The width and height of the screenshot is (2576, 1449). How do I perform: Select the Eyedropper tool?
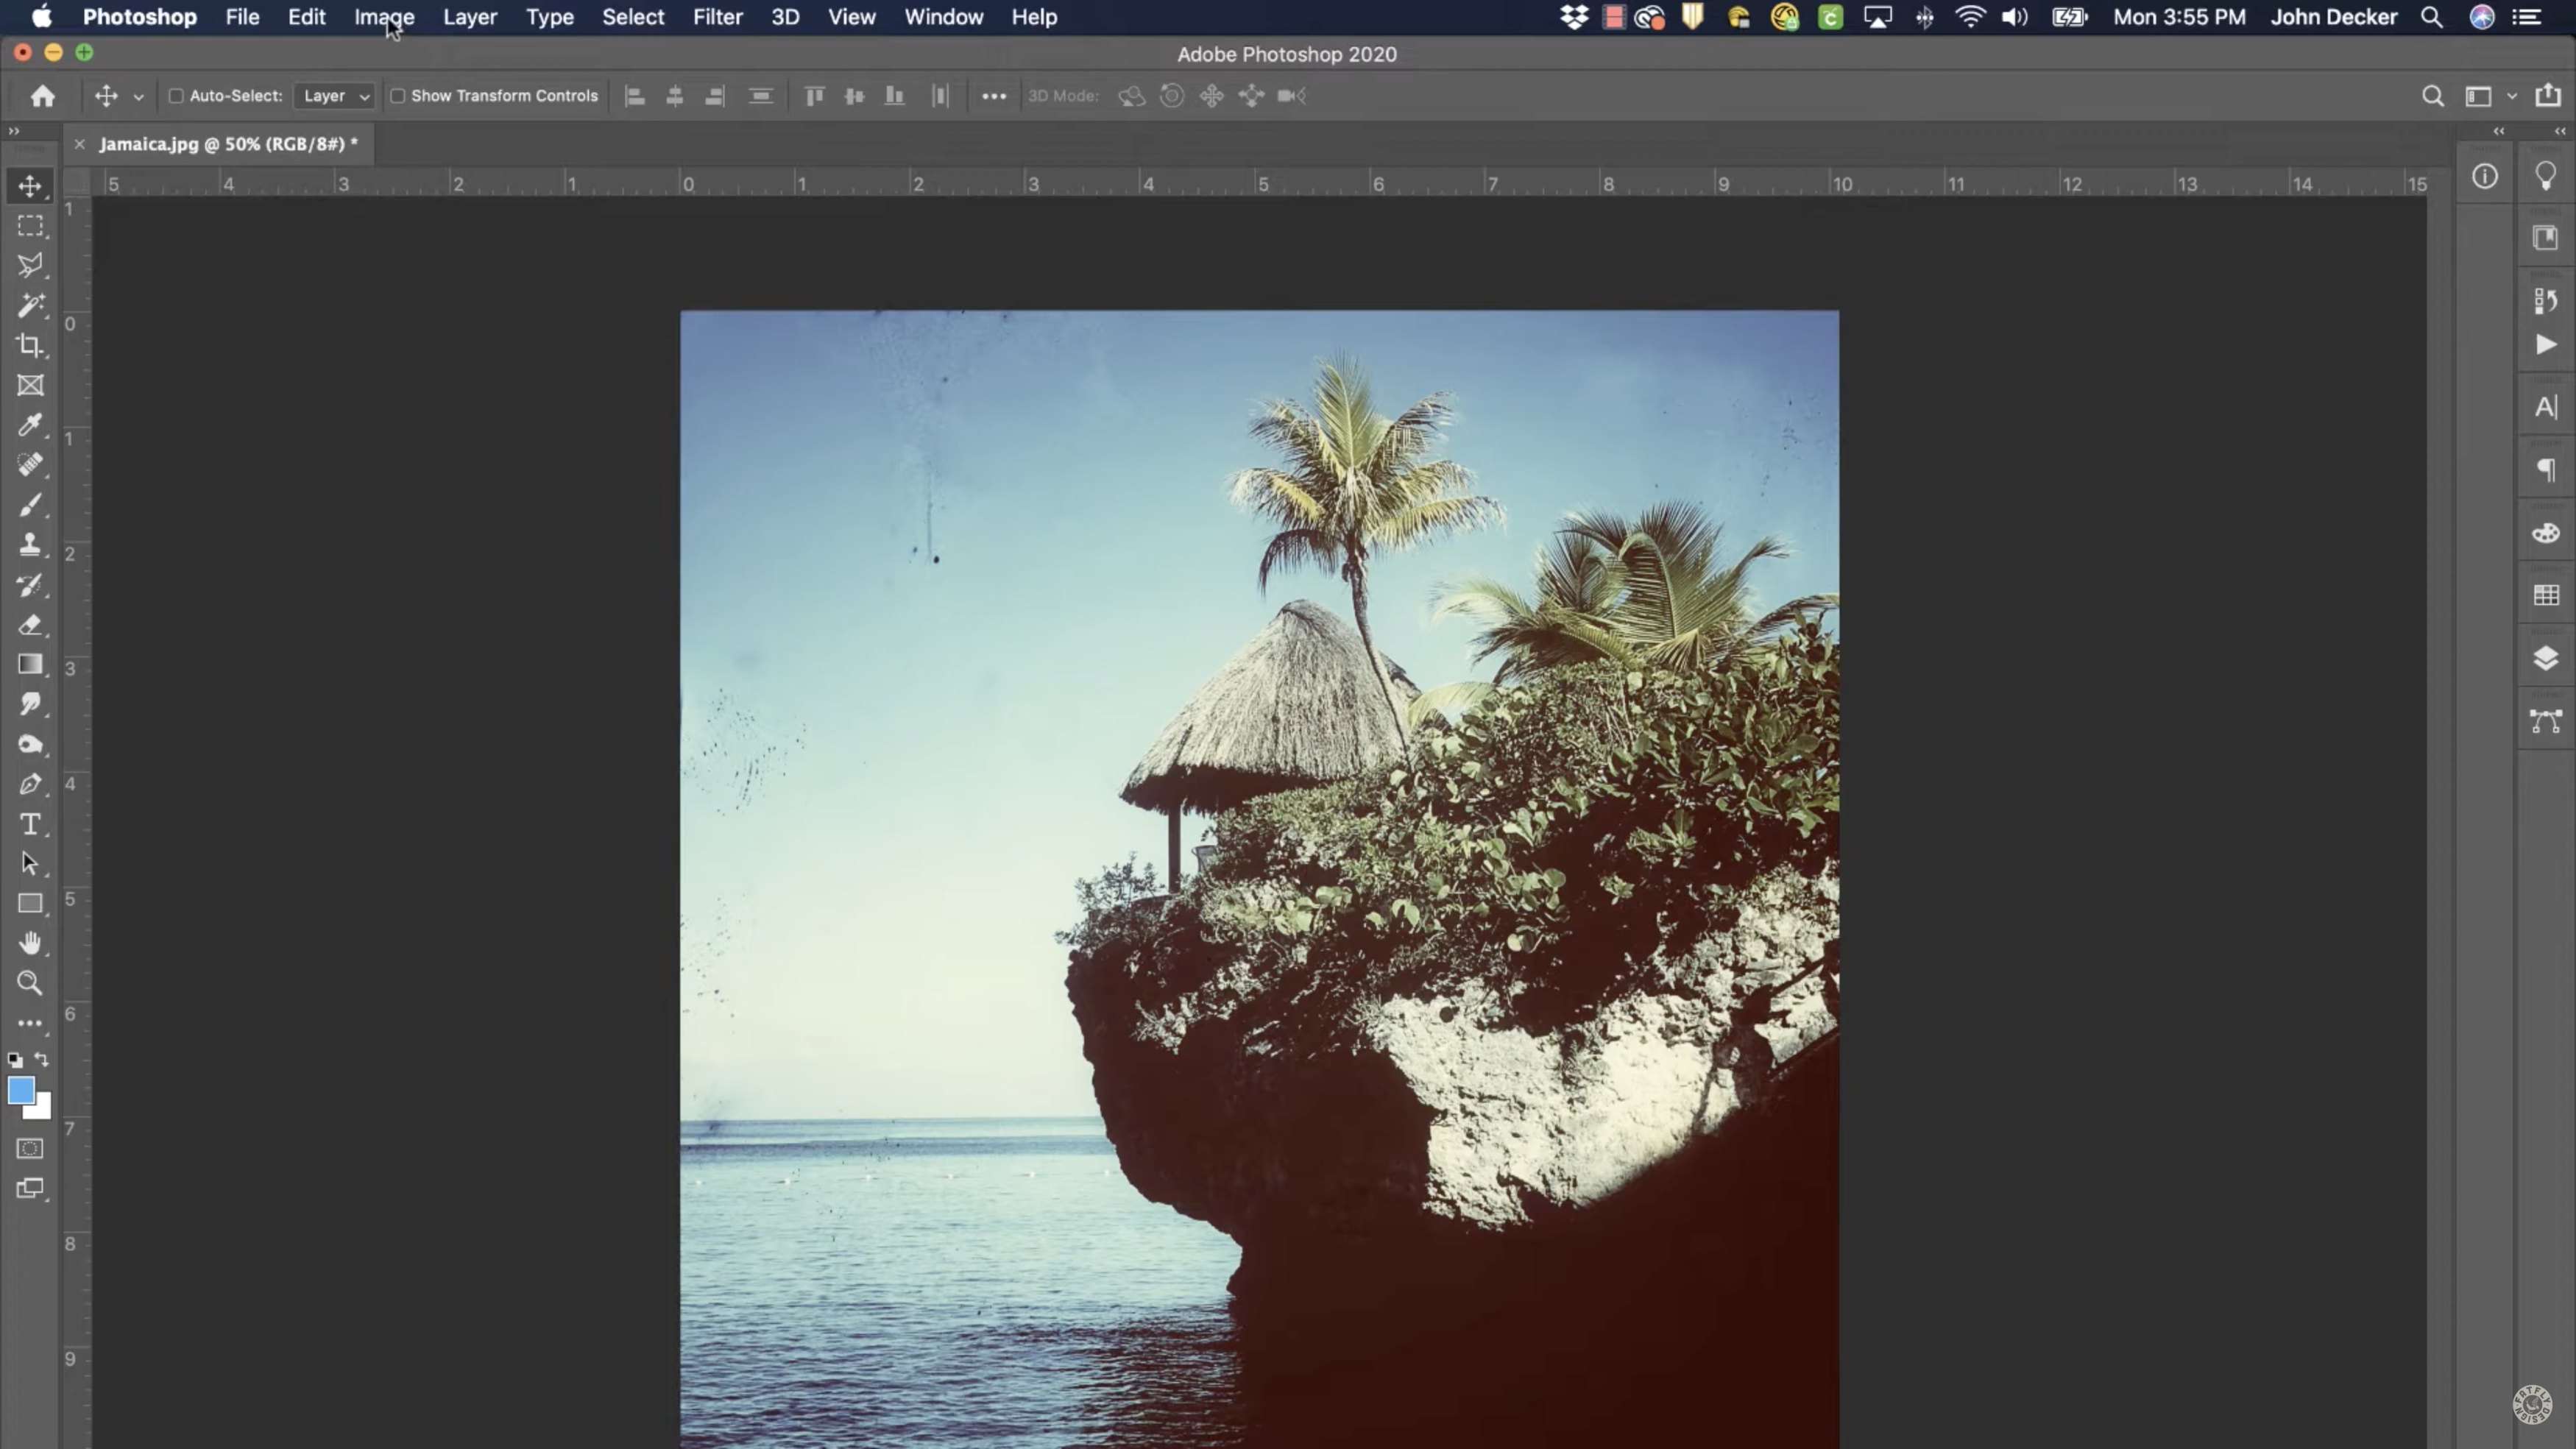(x=30, y=425)
